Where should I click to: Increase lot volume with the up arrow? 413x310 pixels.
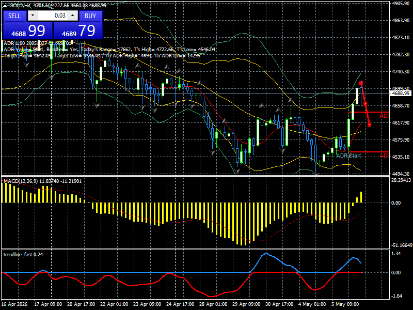pos(73,16)
